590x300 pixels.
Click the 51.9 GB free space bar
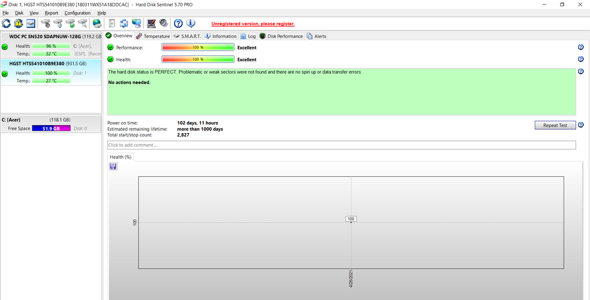point(51,128)
